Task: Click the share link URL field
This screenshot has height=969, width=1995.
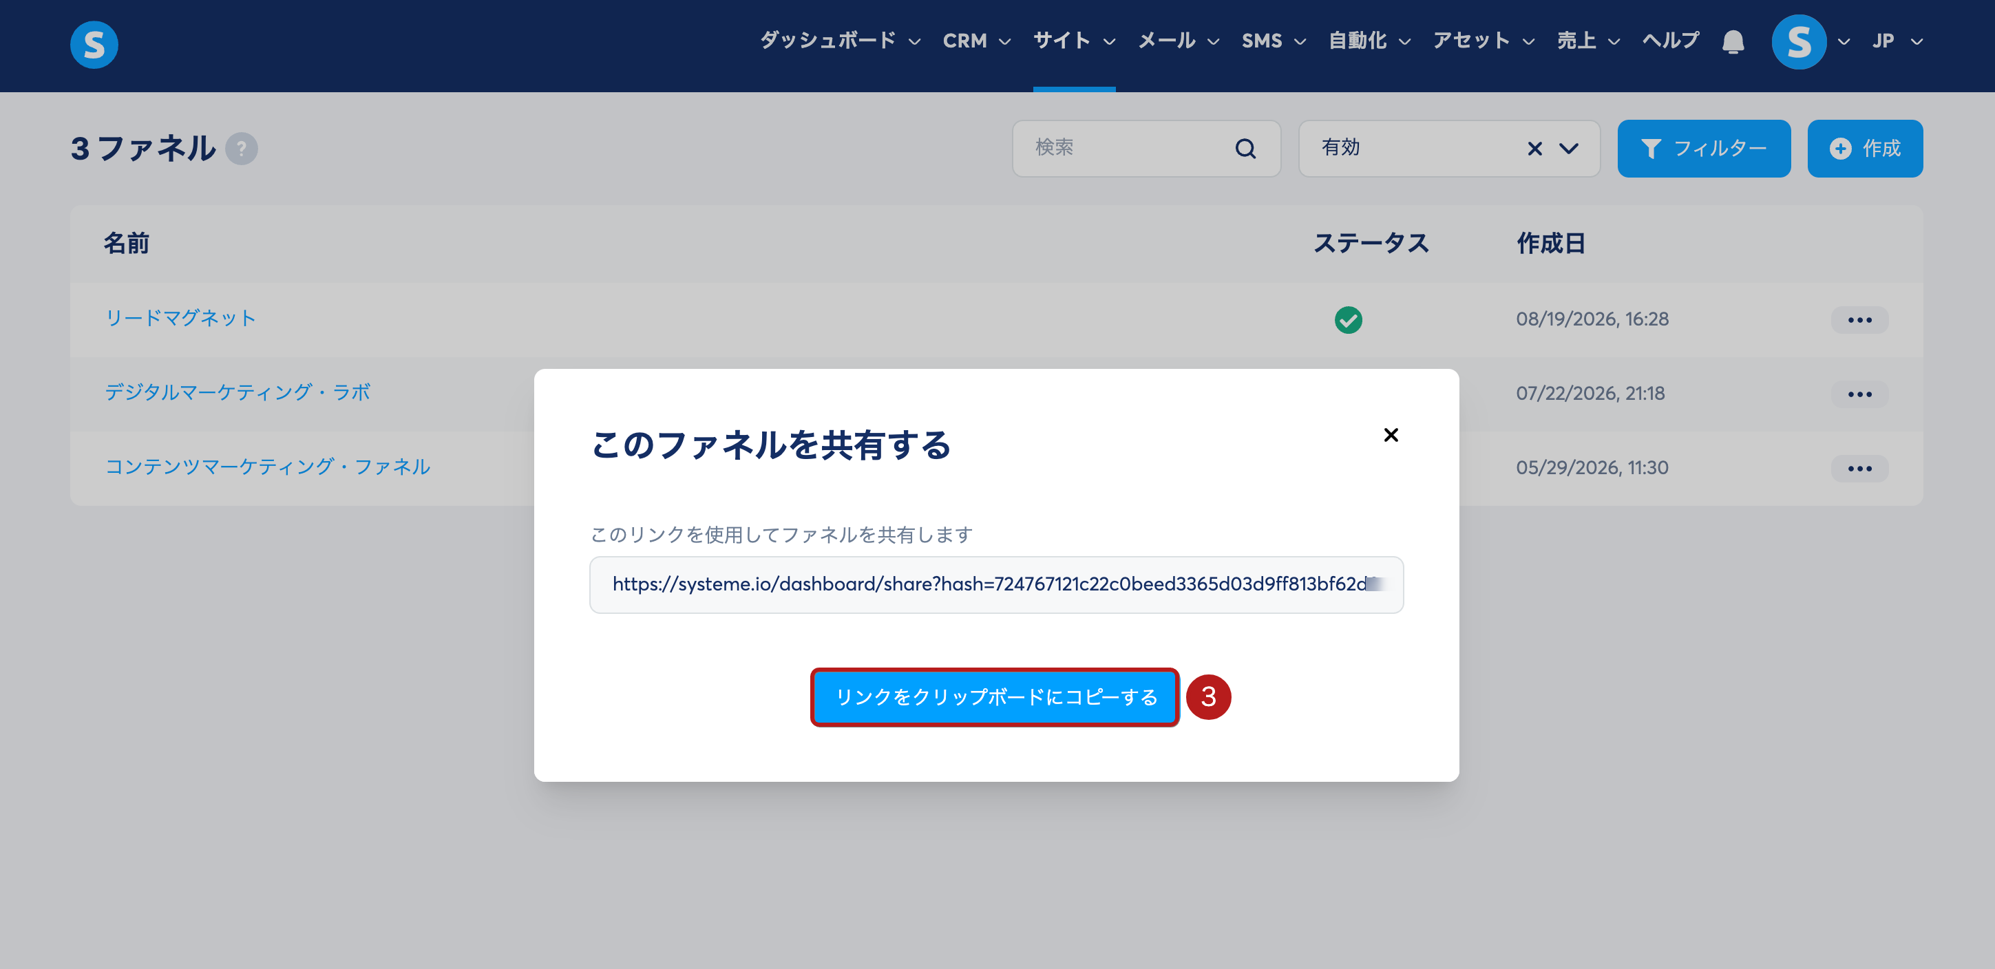Action: [996, 584]
